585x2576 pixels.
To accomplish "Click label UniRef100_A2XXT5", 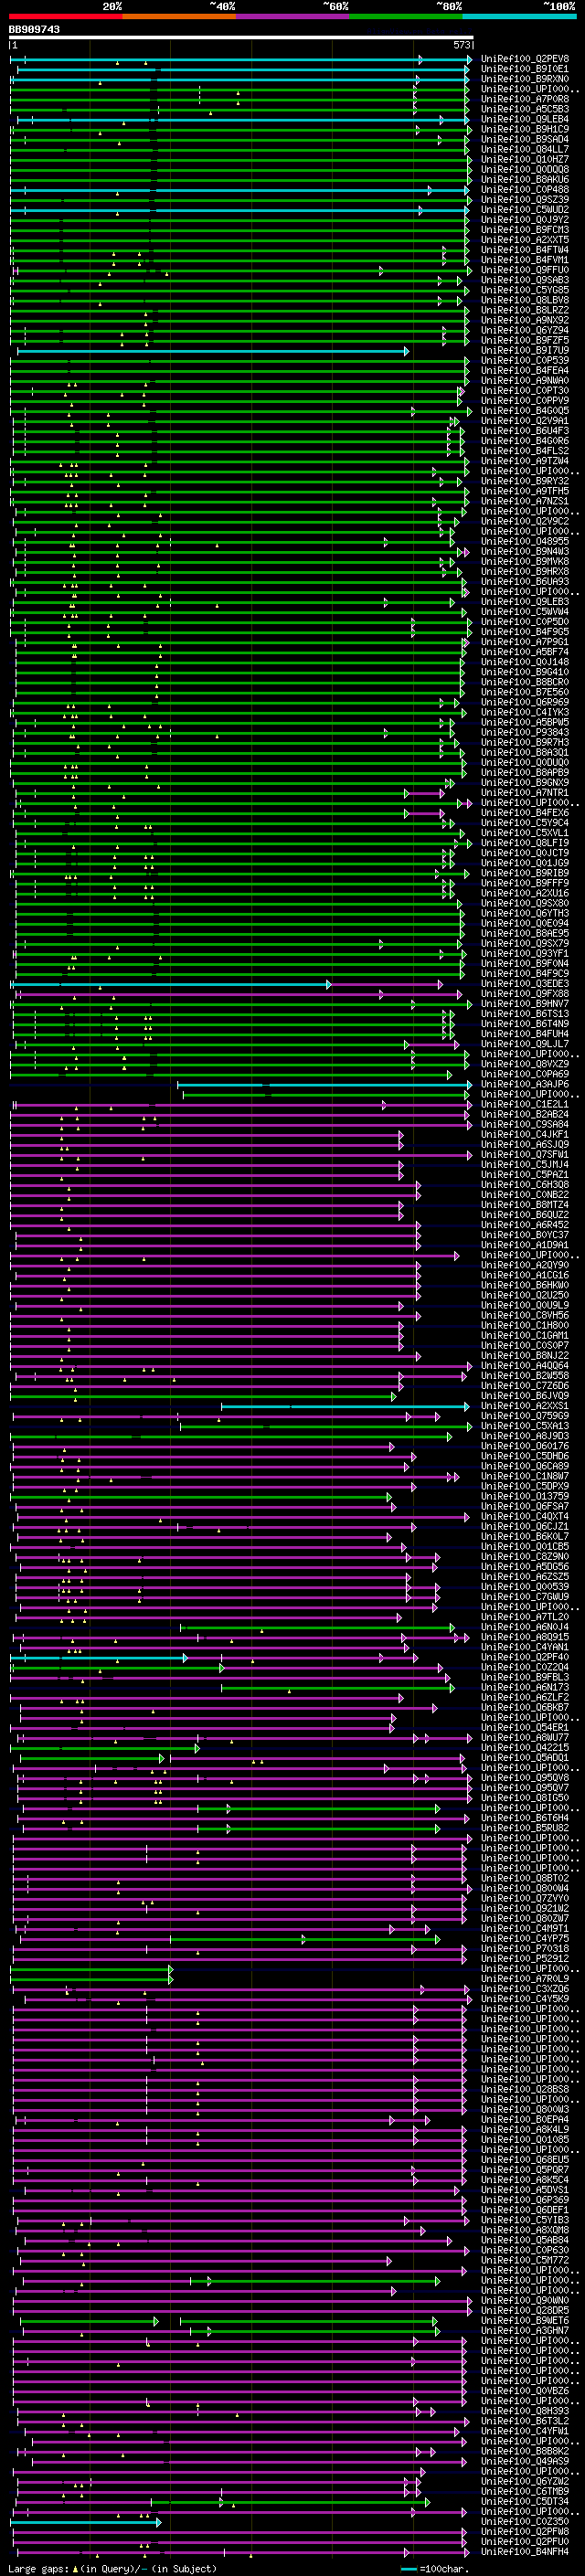I will tap(525, 240).
